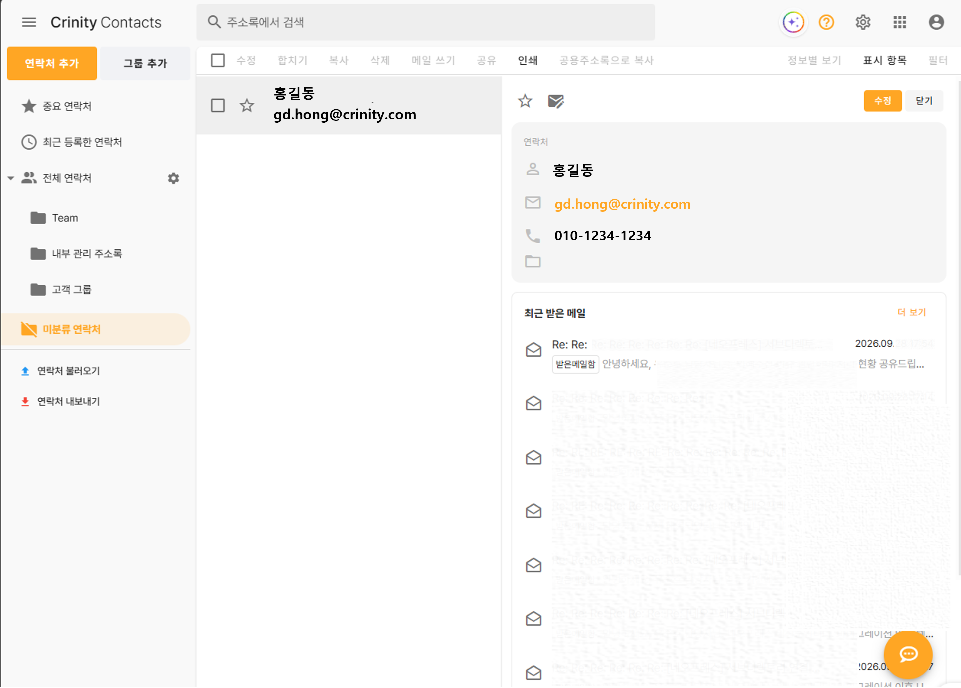Click 메일 쓰기 in toolbar
Screen dimensions: 961x688
click(433, 60)
